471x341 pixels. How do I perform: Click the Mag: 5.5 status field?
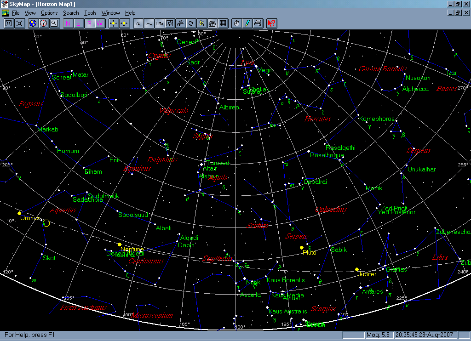tap(379, 335)
